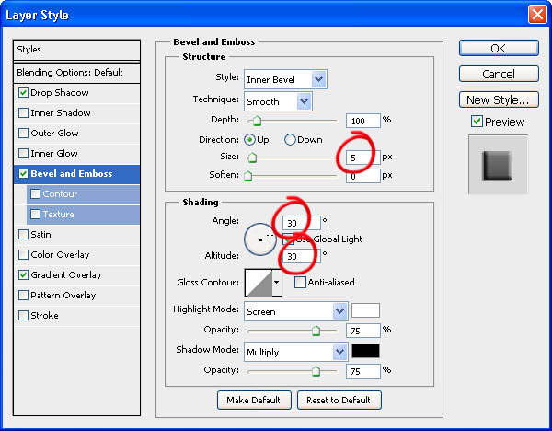
Task: Click the Altitude degrees input field
Action: pos(302,256)
